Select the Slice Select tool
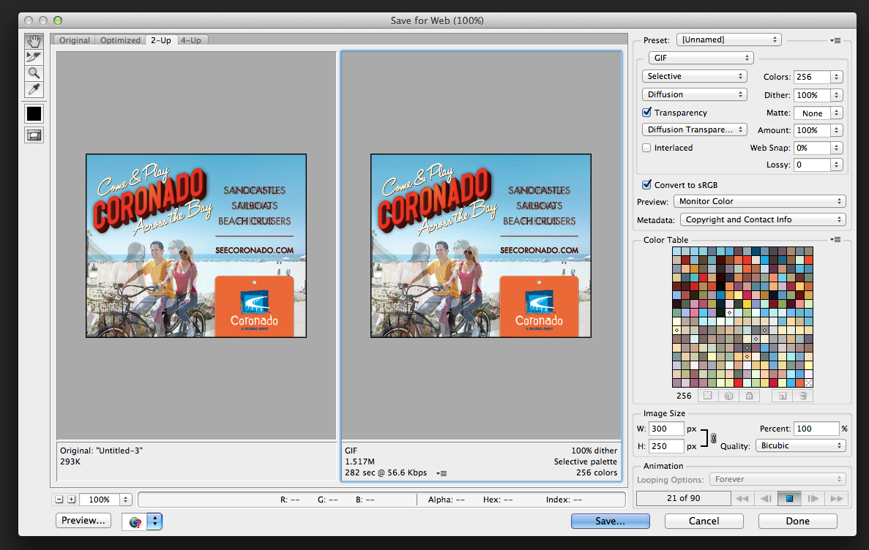 pyautogui.click(x=34, y=56)
